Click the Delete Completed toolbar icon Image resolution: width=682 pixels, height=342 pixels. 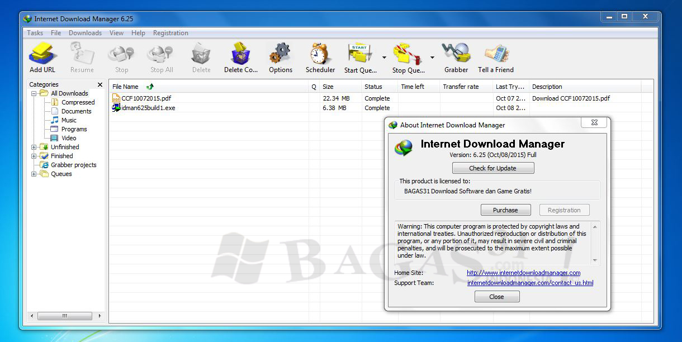tap(241, 54)
